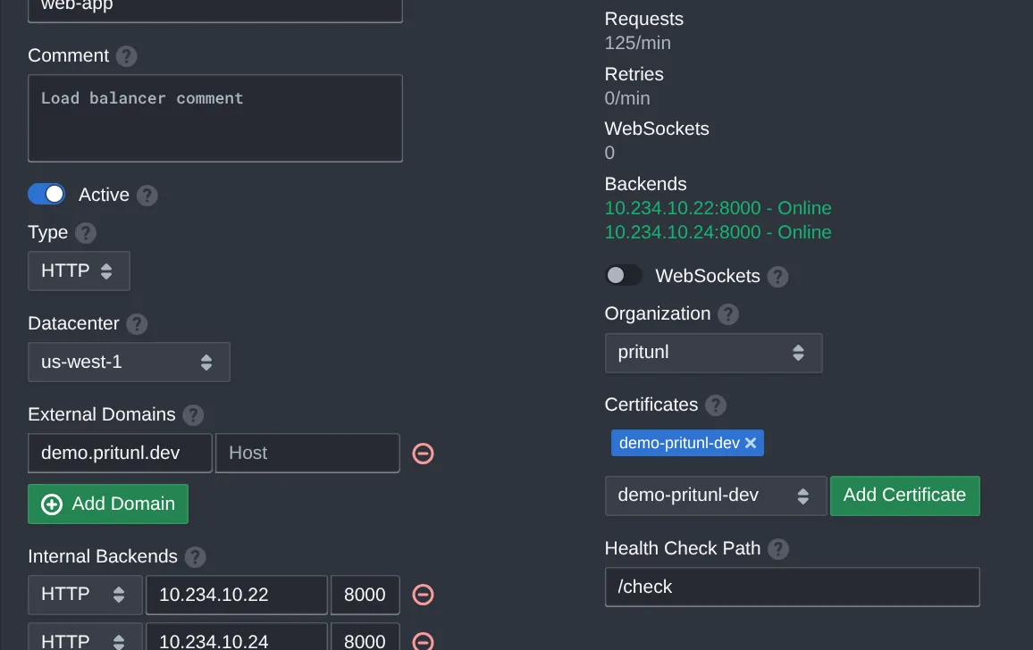This screenshot has width=1033, height=650.
Task: Disable the Active toggle
Action: click(46, 194)
